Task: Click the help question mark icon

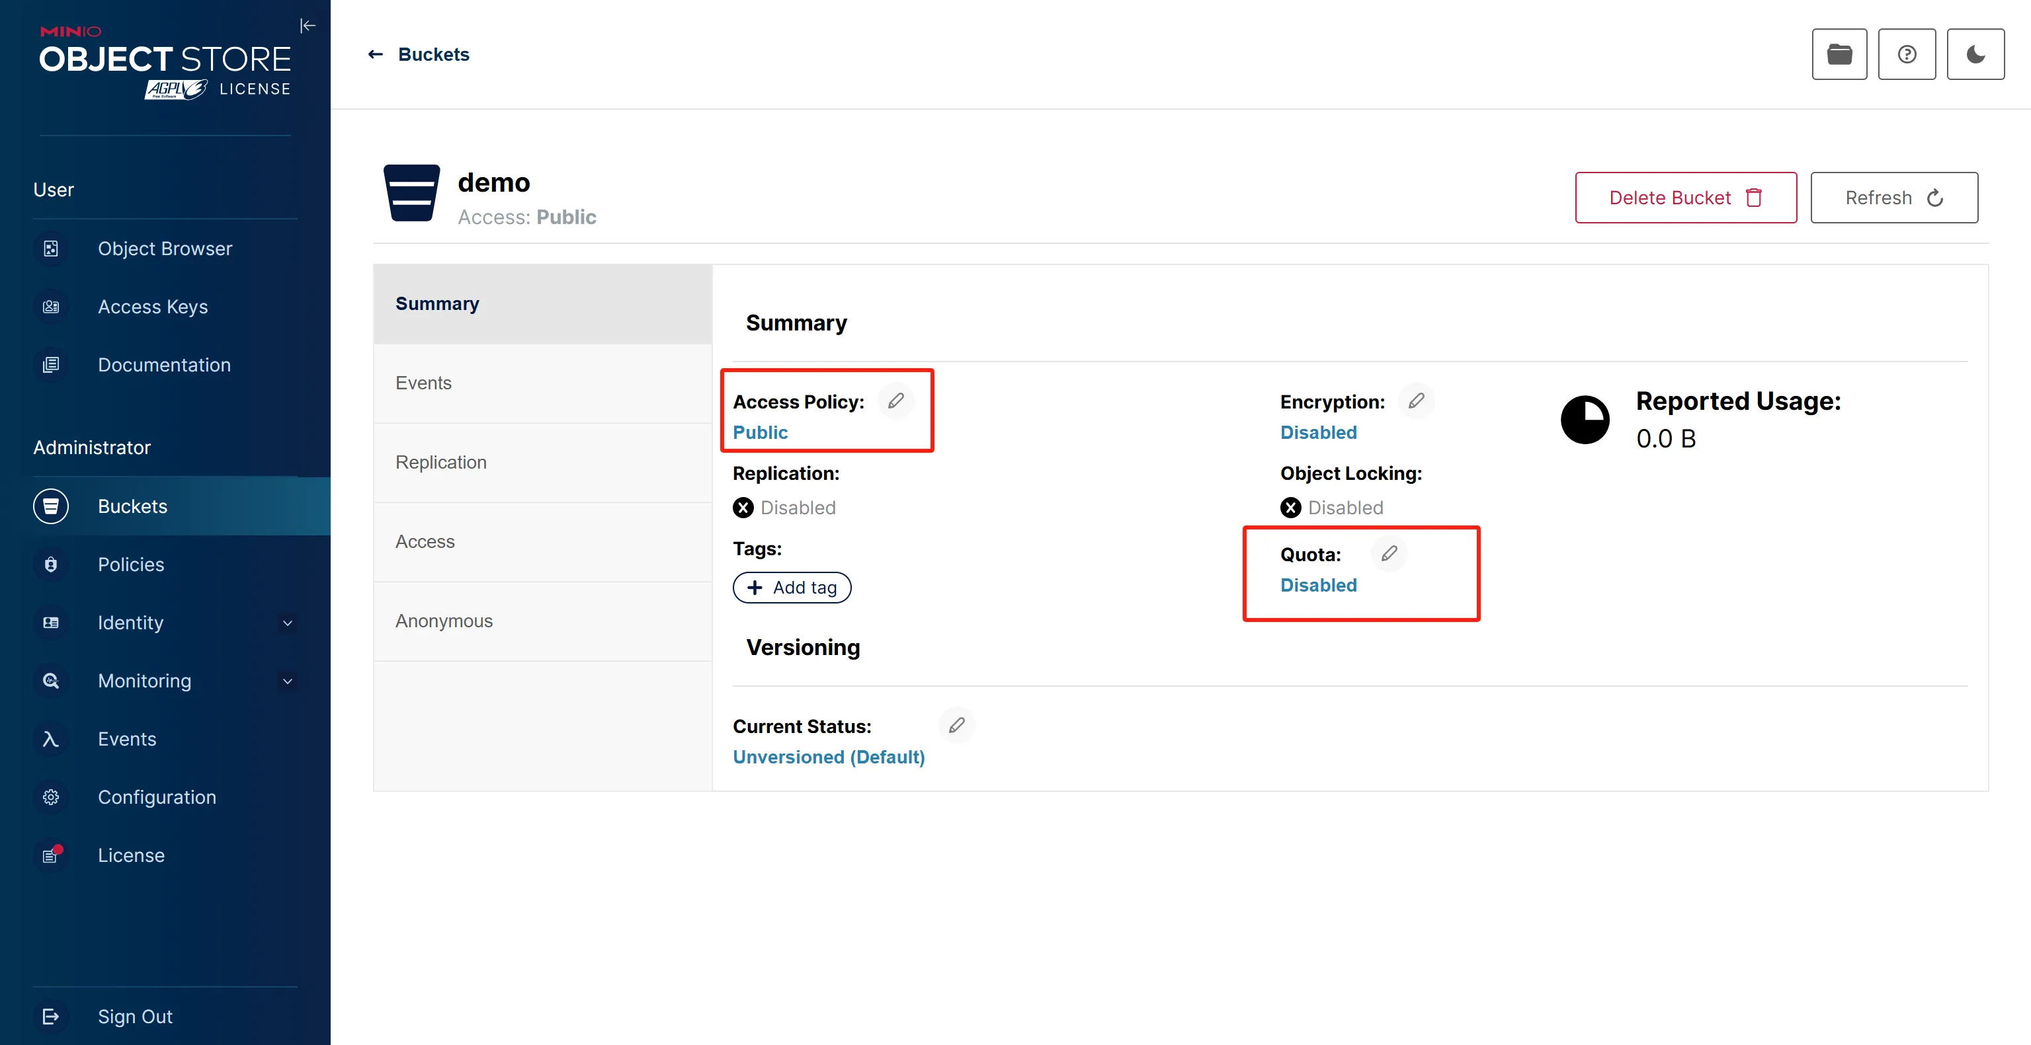Action: (x=1907, y=54)
